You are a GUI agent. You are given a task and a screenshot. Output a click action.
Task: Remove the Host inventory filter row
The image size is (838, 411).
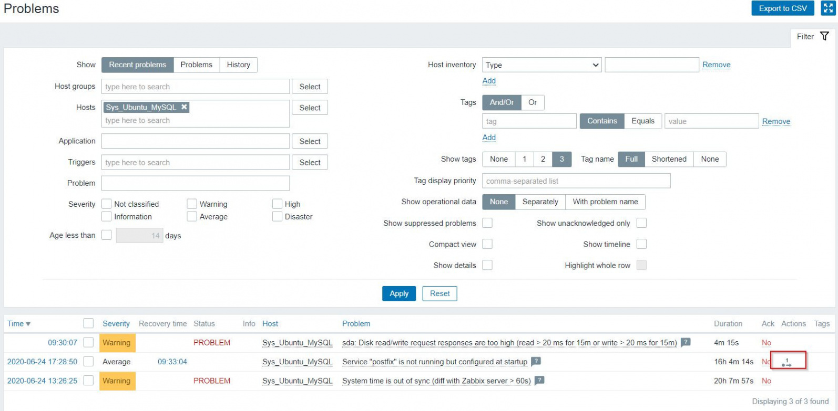tap(717, 65)
